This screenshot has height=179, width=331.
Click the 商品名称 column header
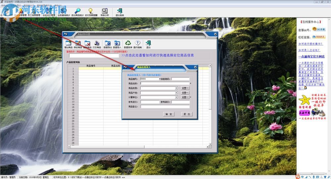click(x=116, y=66)
